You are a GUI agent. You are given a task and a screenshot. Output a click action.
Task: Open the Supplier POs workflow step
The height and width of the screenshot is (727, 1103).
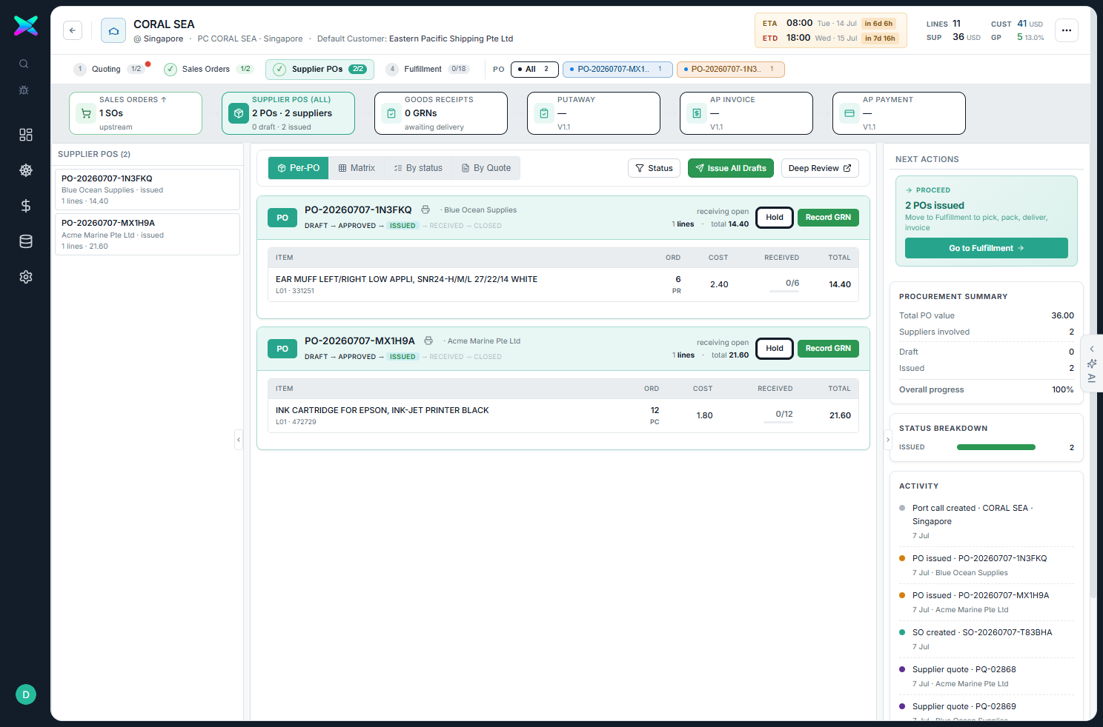pyautogui.click(x=319, y=69)
